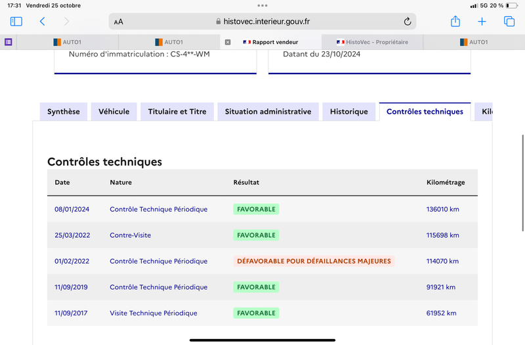Image resolution: width=525 pixels, height=345 pixels.
Task: Select the date 25/03/2022
Action: [x=72, y=235]
